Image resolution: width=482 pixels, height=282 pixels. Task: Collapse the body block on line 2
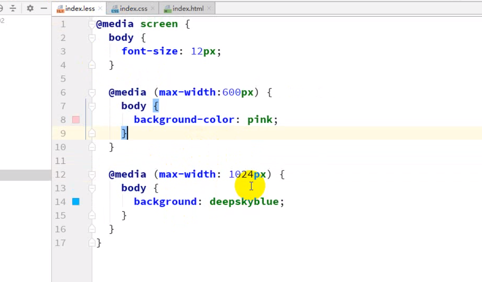click(x=92, y=38)
